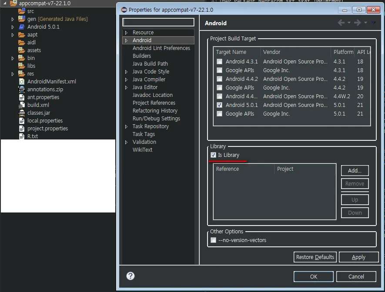Image resolution: width=385 pixels, height=292 pixels.
Task: Expand the Validation node
Action: point(126,142)
